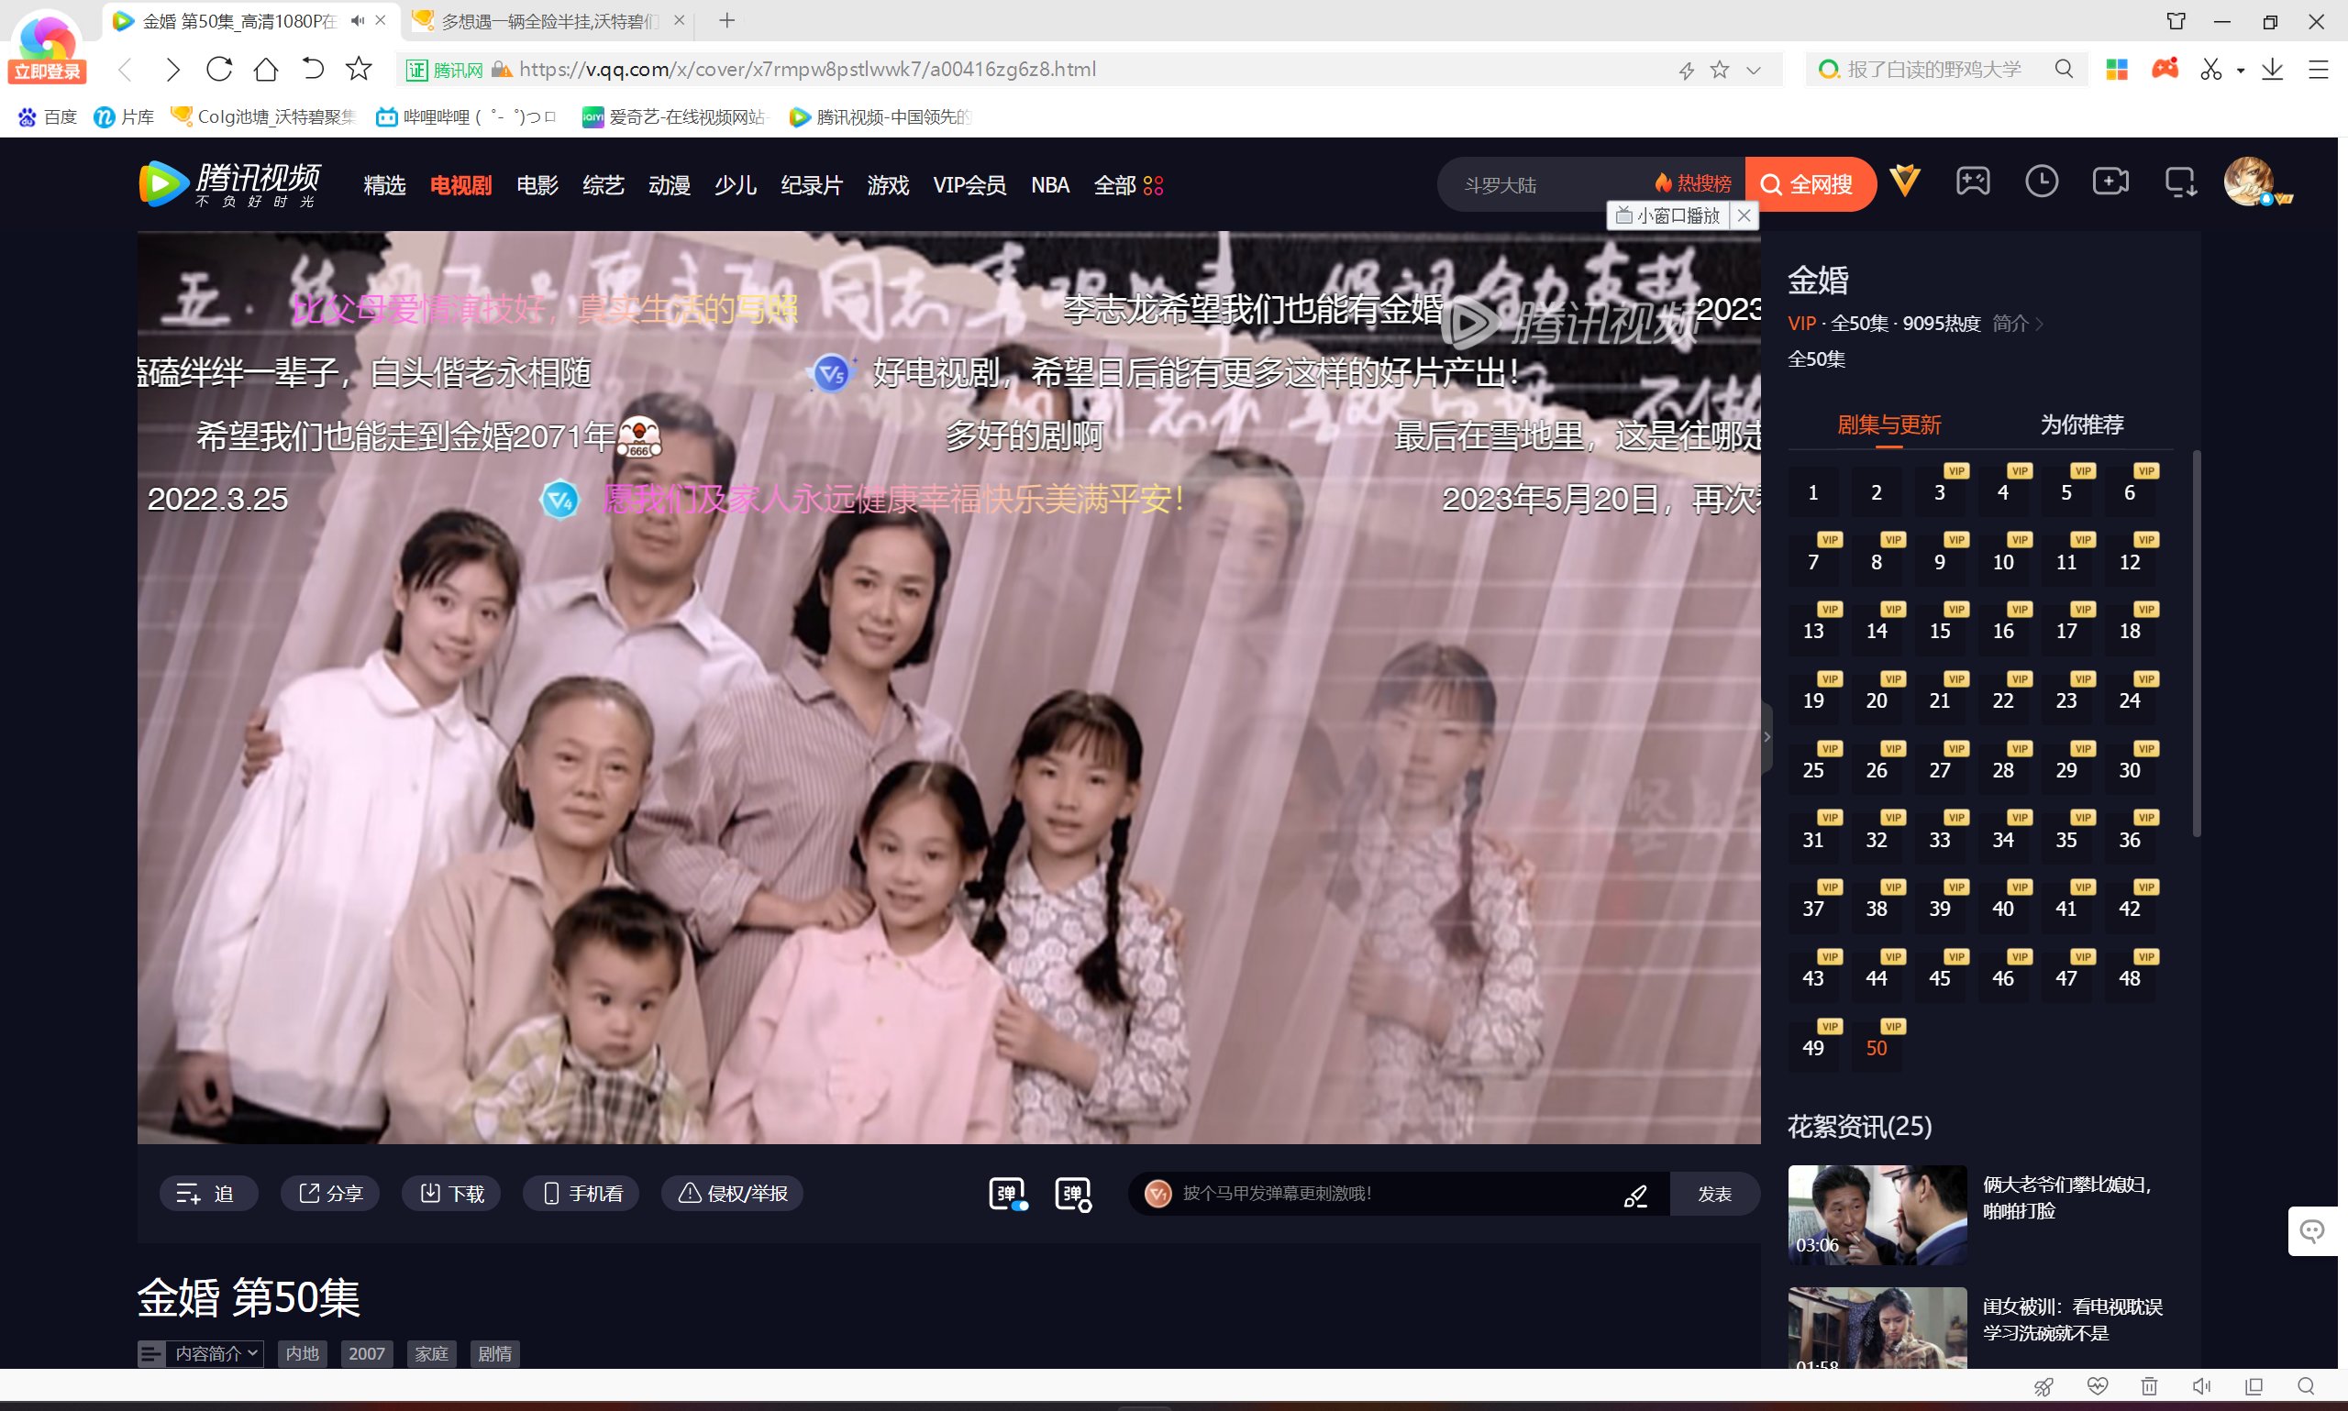Screen dimensions: 2348x1411
Task: Click the status bar trash icon
Action: [x=2148, y=1386]
